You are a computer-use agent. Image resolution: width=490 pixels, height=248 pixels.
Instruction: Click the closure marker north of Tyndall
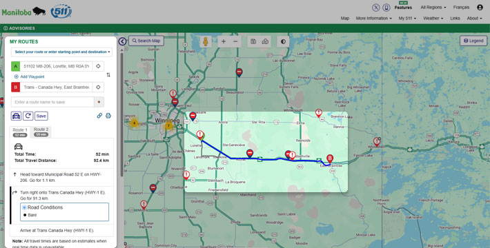coord(239,73)
